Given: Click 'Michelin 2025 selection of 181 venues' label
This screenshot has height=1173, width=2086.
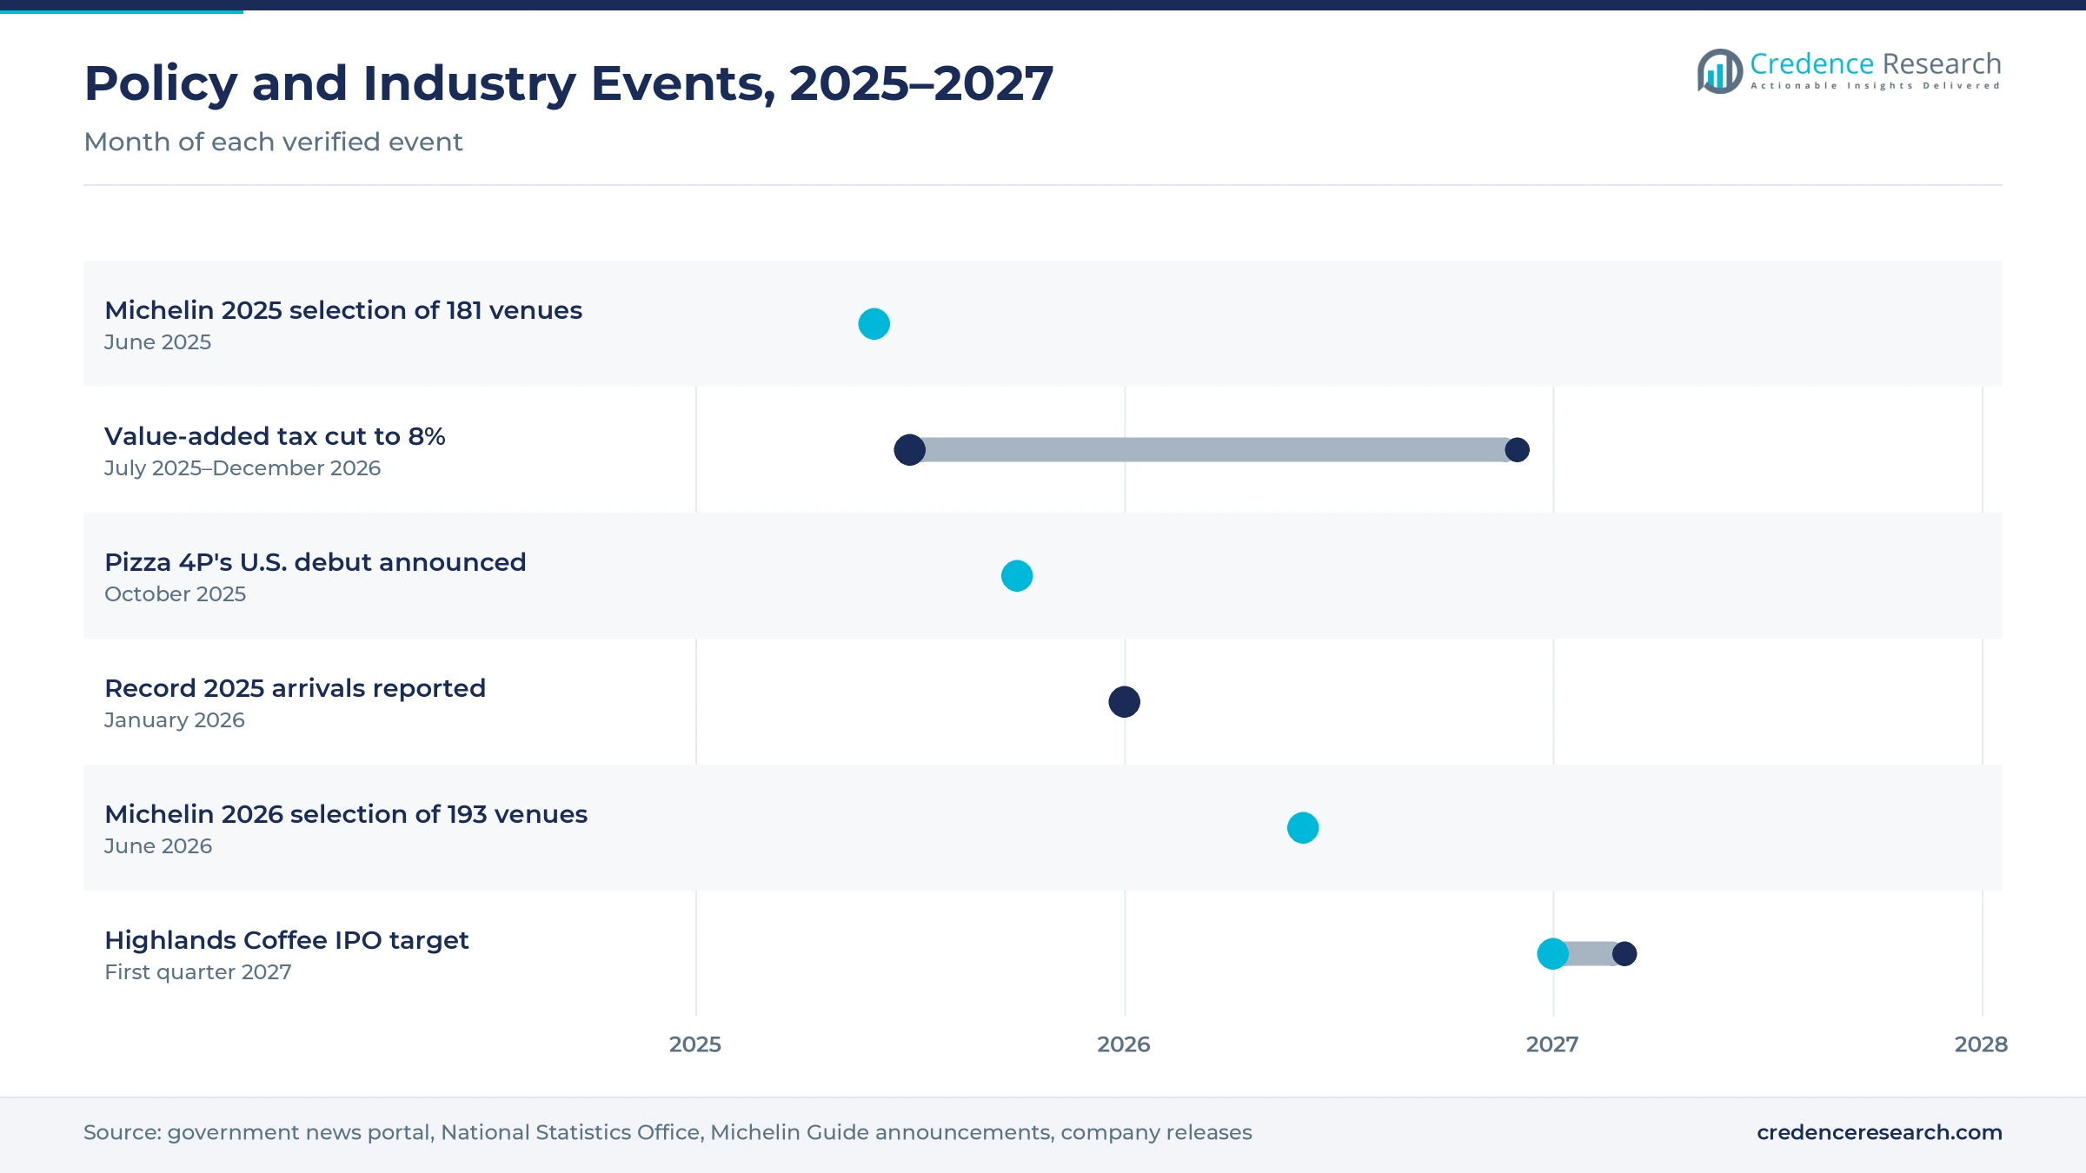Looking at the screenshot, I should [x=343, y=310].
